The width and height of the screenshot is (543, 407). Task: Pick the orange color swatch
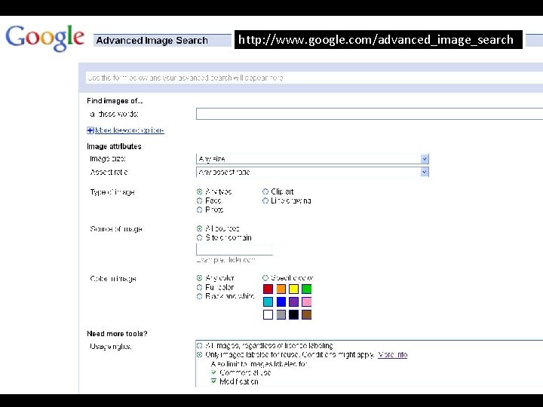tap(281, 289)
